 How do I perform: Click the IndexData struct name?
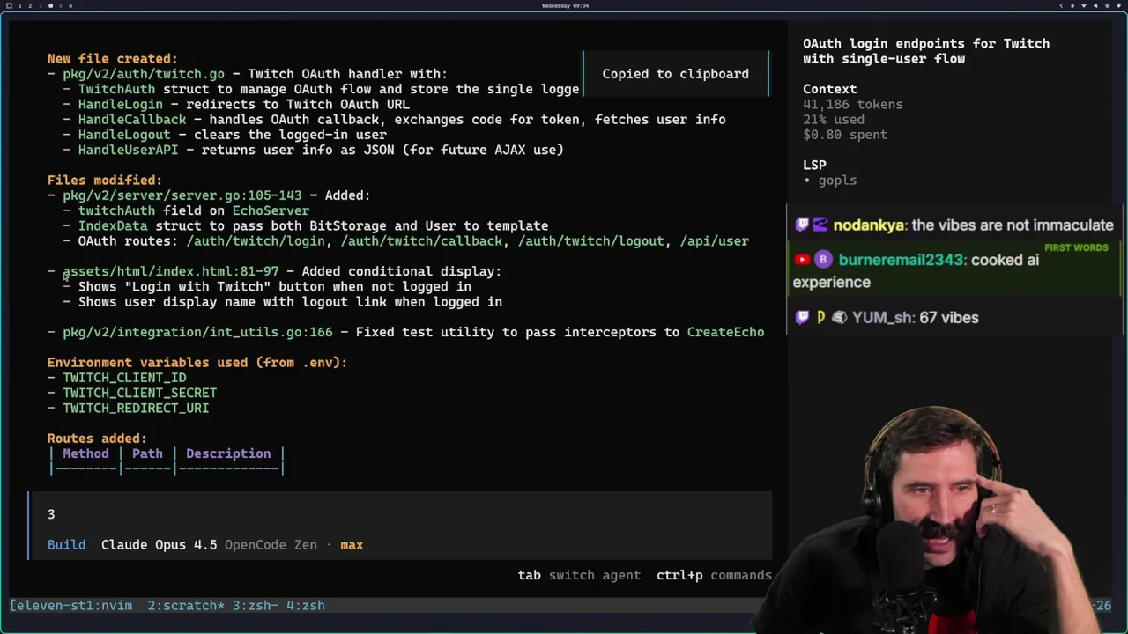pyautogui.click(x=113, y=225)
